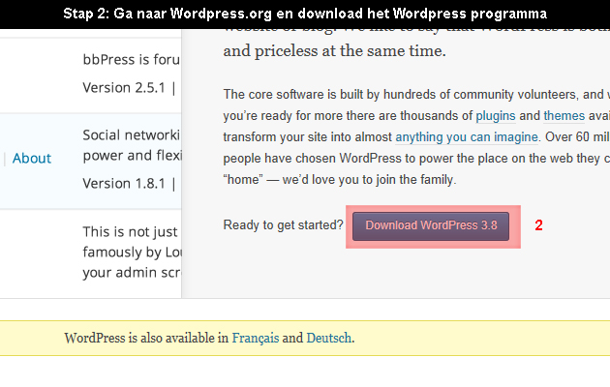Click the red number 2 annotation
Screen dimensions: 610x387
click(538, 225)
